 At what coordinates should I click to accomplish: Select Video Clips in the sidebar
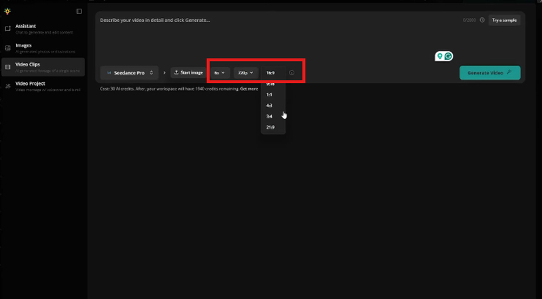coord(43,67)
